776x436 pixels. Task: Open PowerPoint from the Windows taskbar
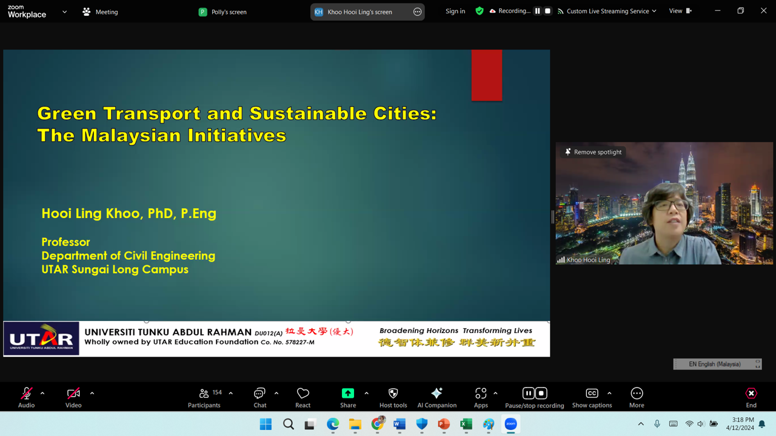(444, 424)
